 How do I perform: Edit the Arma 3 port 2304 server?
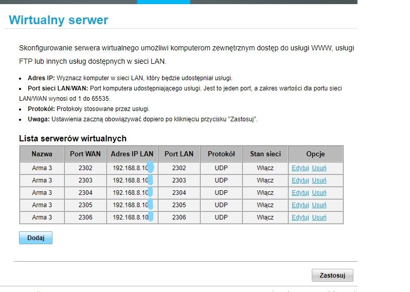tap(300, 193)
